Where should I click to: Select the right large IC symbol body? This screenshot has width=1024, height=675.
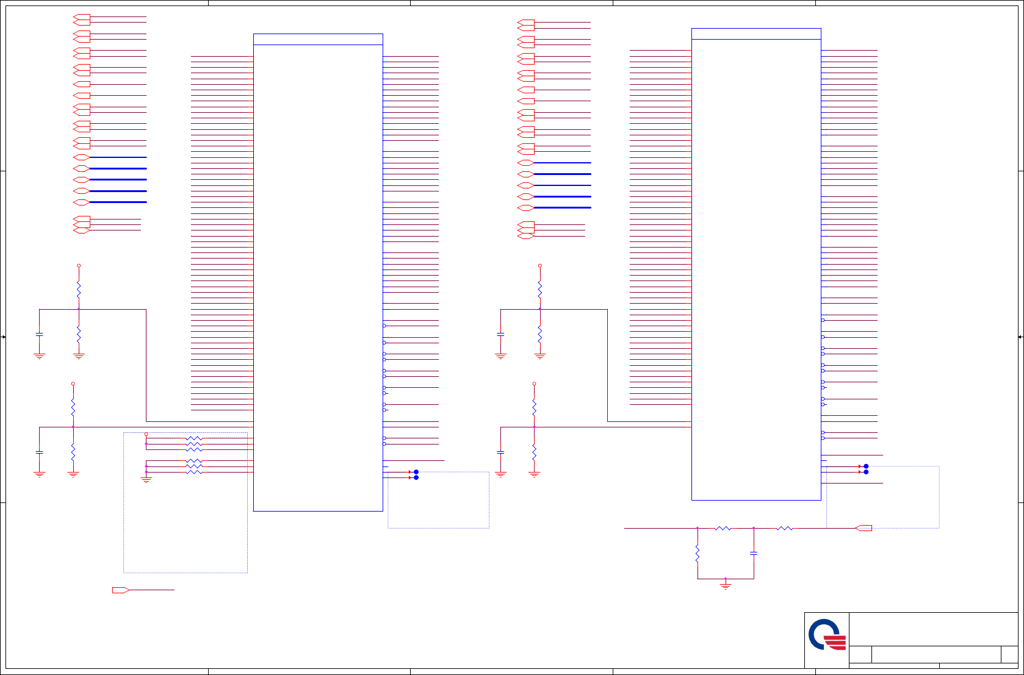click(756, 264)
